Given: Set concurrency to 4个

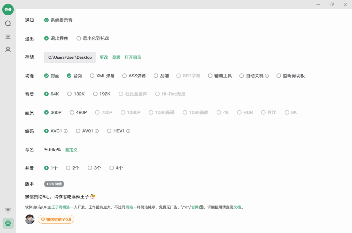Looking at the screenshot, I should click(x=116, y=168).
